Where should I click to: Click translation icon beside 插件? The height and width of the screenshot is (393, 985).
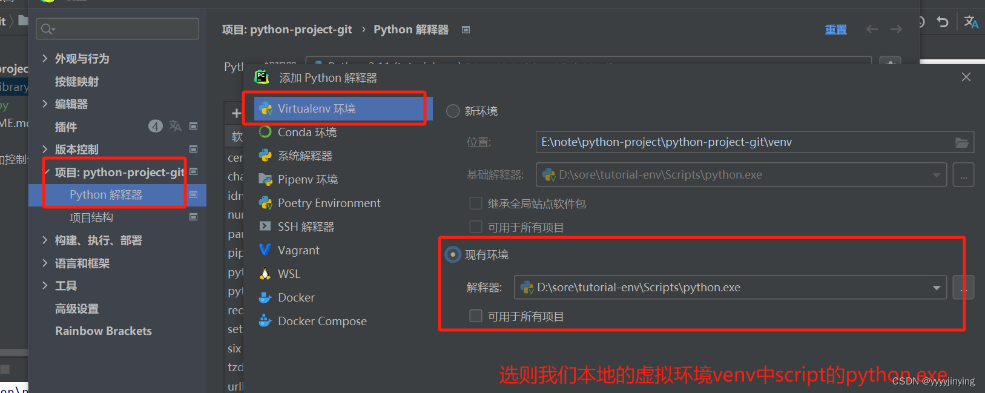(x=175, y=126)
